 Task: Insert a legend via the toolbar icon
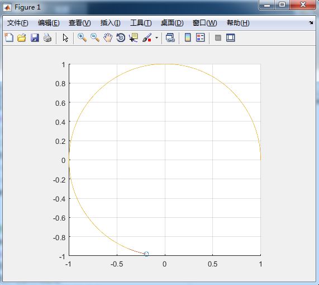[x=201, y=38]
